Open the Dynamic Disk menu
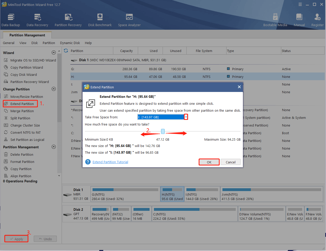Viewport: 326px width, 251px height. pyautogui.click(x=70, y=43)
